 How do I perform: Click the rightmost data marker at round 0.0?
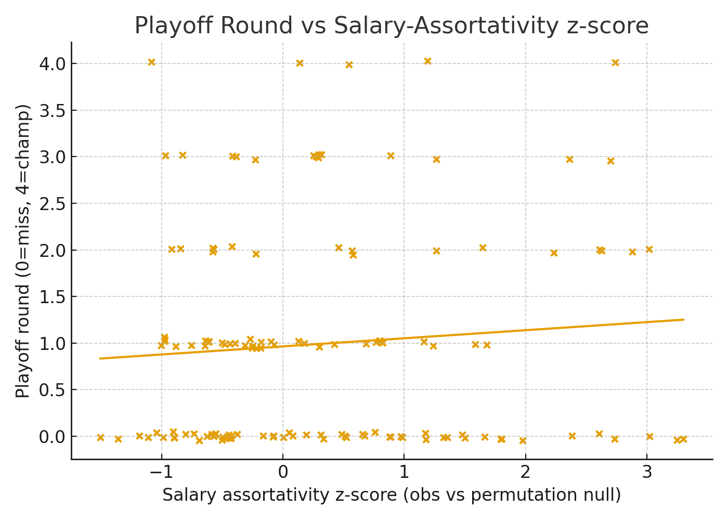[x=684, y=439]
